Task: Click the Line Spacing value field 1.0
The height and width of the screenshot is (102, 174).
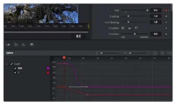Action: [156, 22]
